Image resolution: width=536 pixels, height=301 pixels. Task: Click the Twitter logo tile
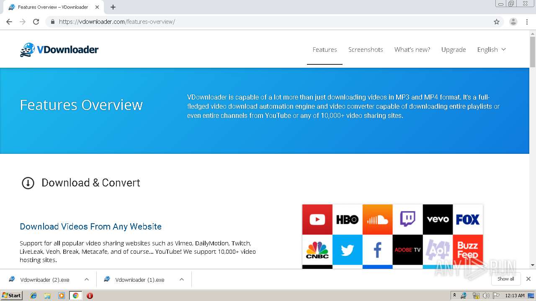pyautogui.click(x=348, y=250)
